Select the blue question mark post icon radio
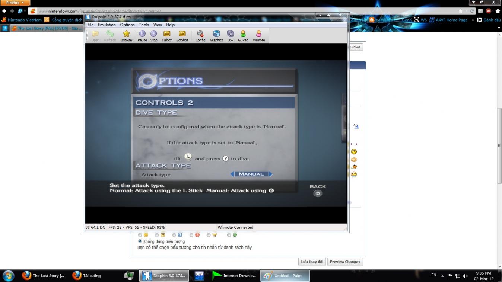 click(x=174, y=235)
